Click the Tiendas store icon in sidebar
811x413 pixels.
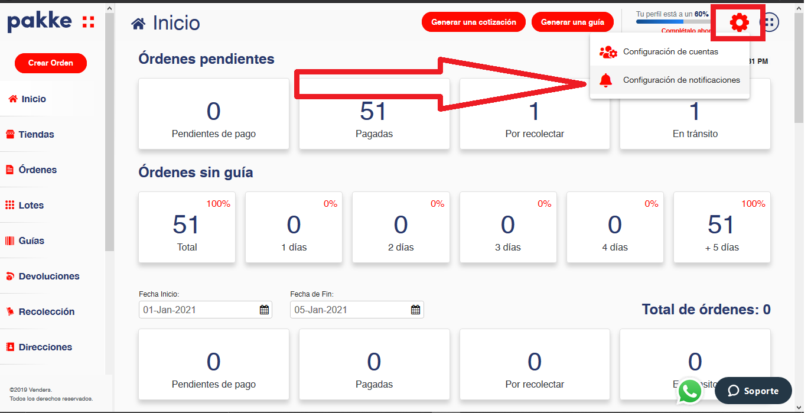tap(9, 135)
